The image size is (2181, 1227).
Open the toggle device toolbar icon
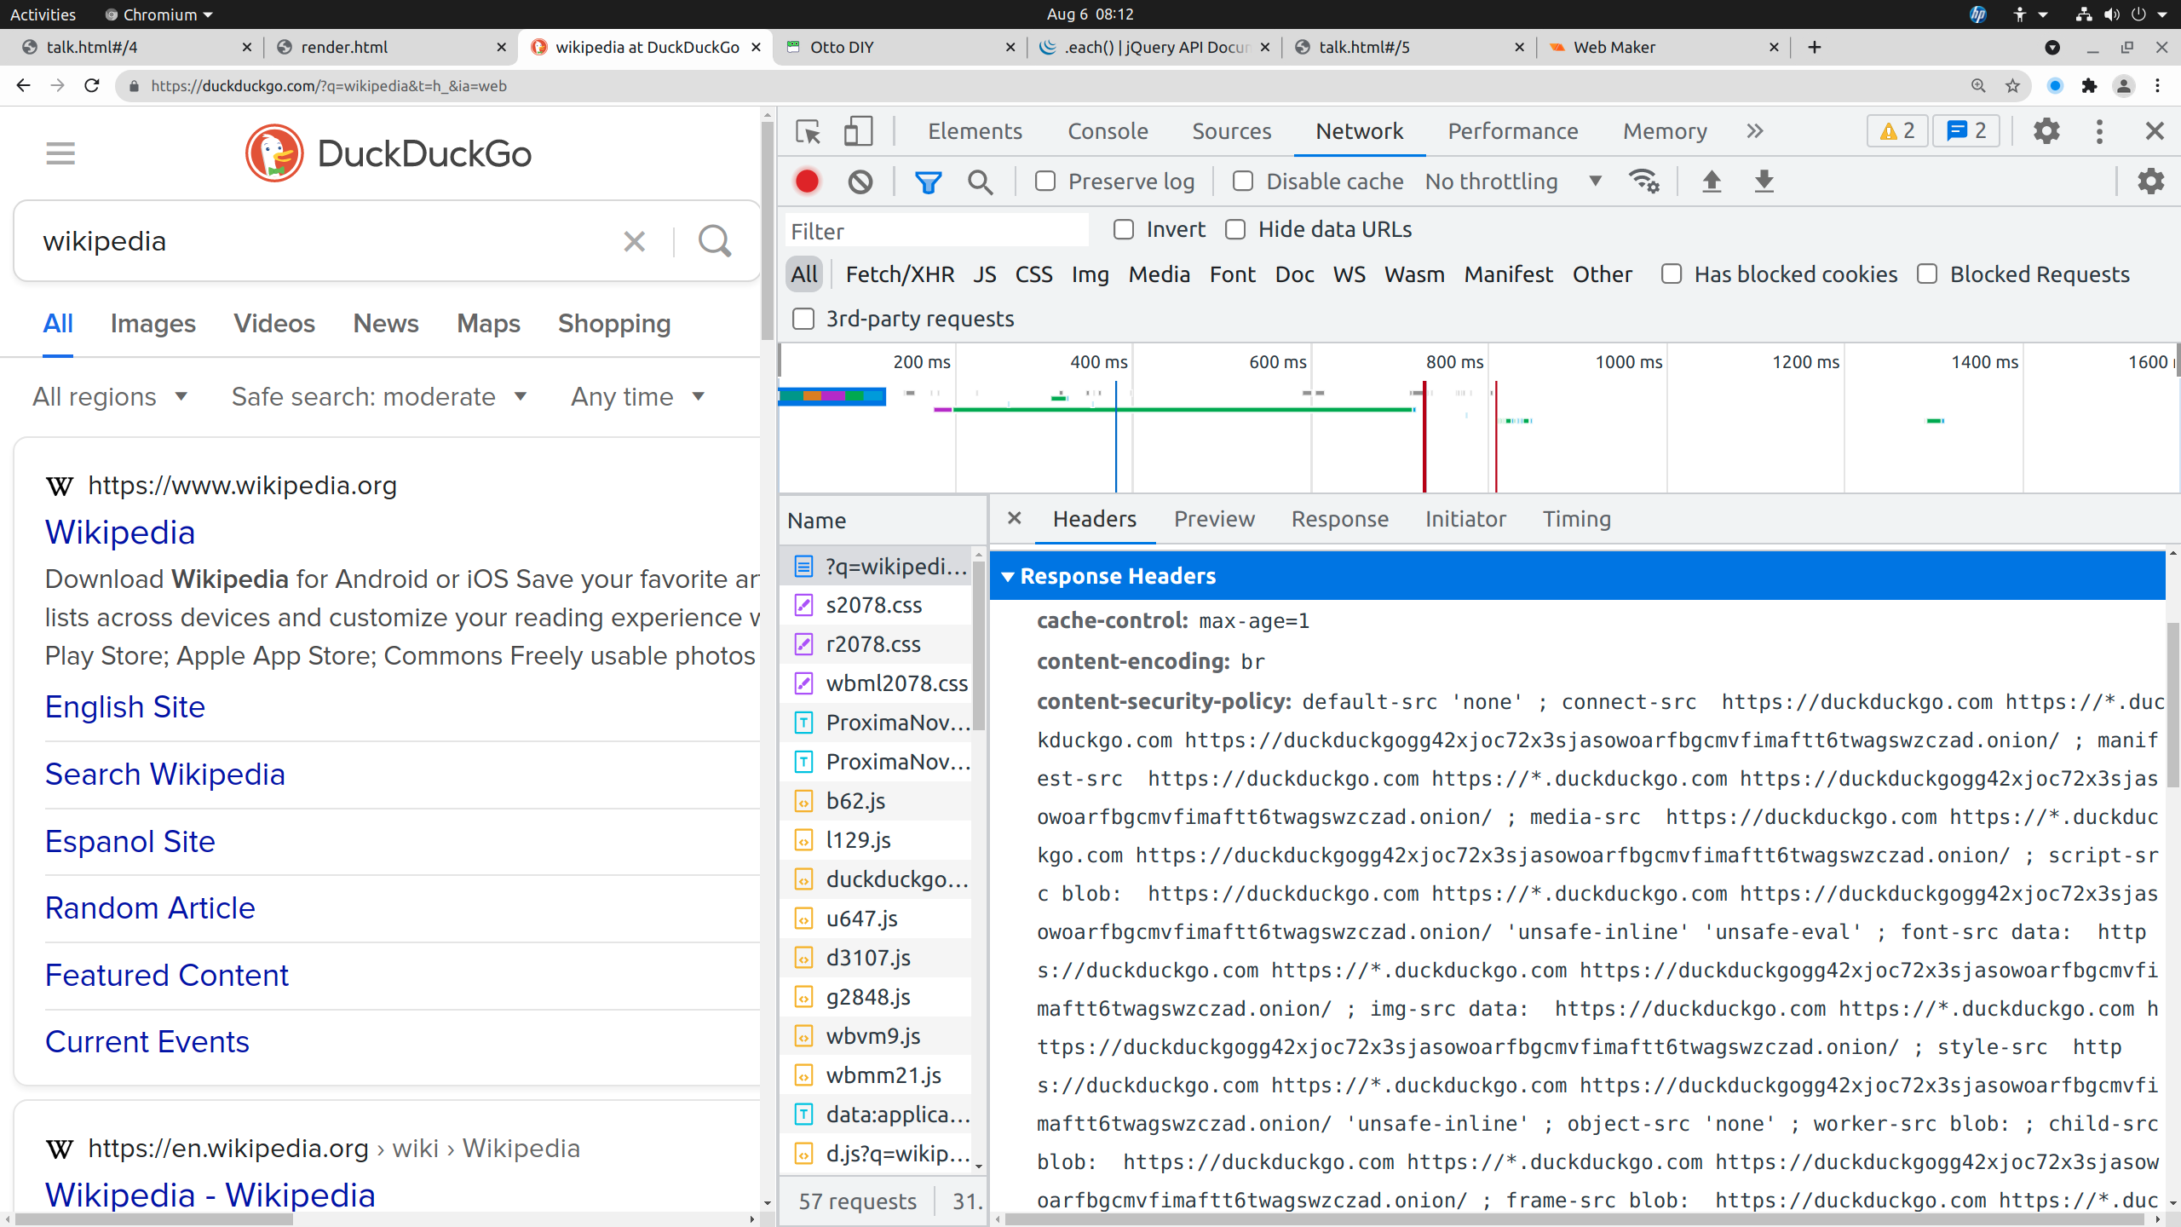coord(858,131)
